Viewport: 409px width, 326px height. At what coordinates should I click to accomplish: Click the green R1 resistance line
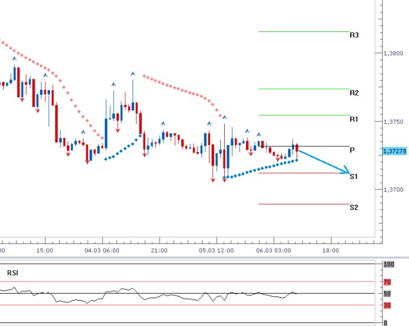304,115
